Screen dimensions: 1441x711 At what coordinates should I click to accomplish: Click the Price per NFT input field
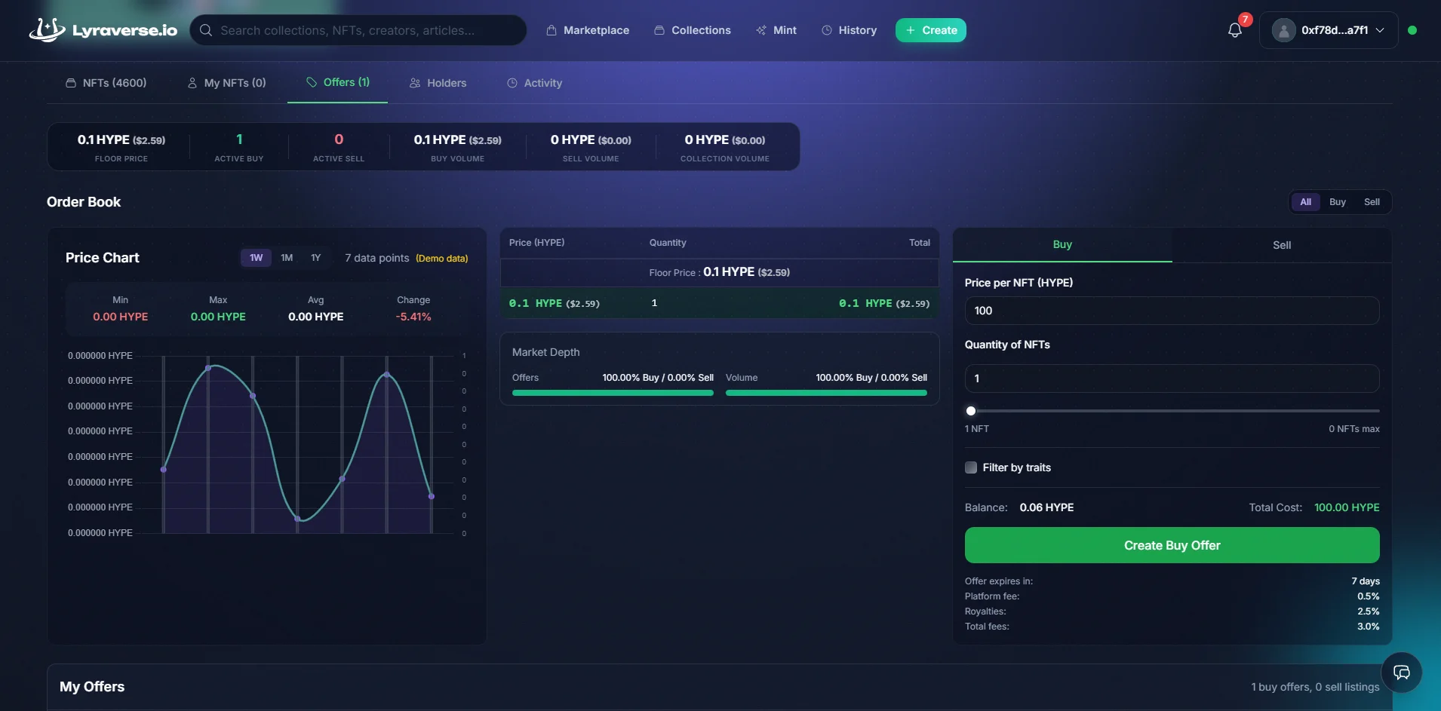[1171, 310]
